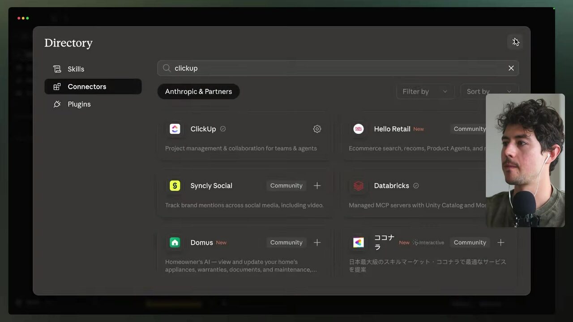Screen dimensions: 573x322
Task: Close the Directory dialog
Action: tap(515, 42)
